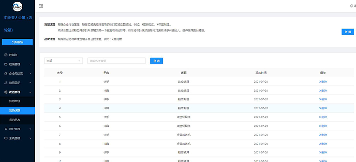This screenshot has height=162, width=356.
Task: Click the logout icon at top right
Action: click(x=352, y=6)
